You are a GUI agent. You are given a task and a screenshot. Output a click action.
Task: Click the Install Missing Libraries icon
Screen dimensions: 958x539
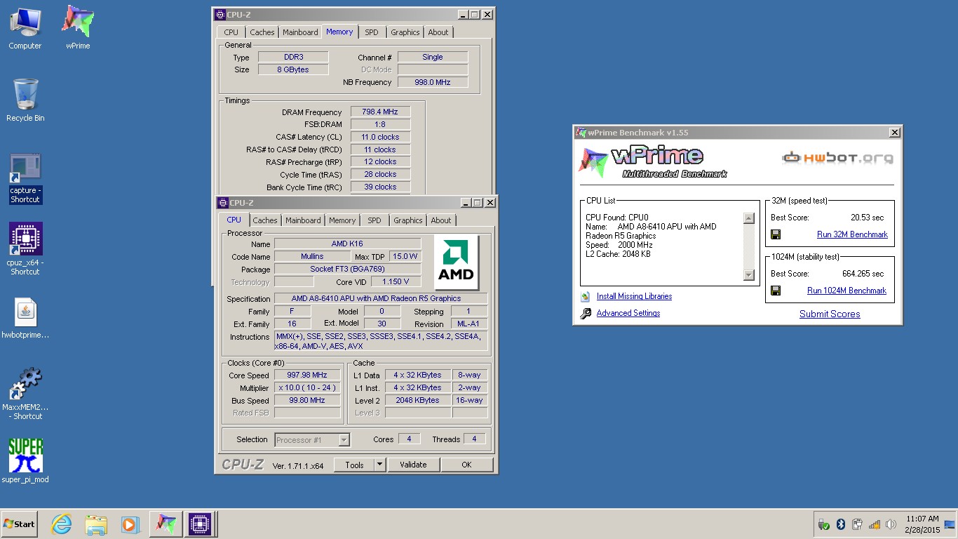(586, 297)
